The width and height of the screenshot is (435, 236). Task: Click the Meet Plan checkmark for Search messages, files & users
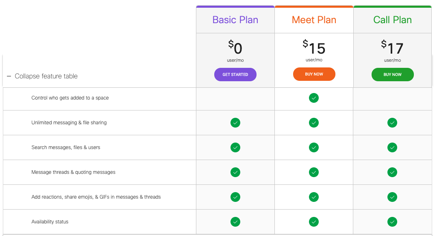tap(314, 147)
